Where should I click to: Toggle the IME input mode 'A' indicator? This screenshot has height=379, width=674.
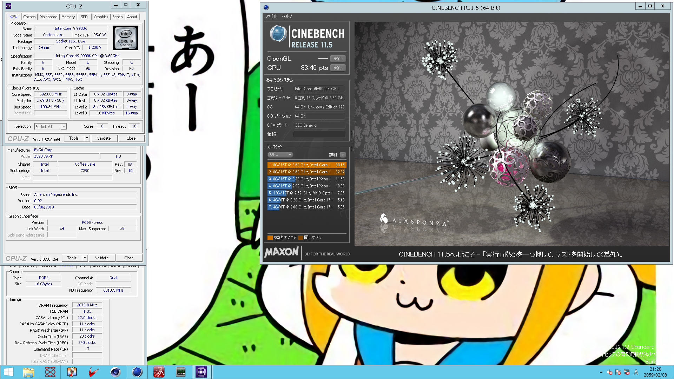[636, 372]
